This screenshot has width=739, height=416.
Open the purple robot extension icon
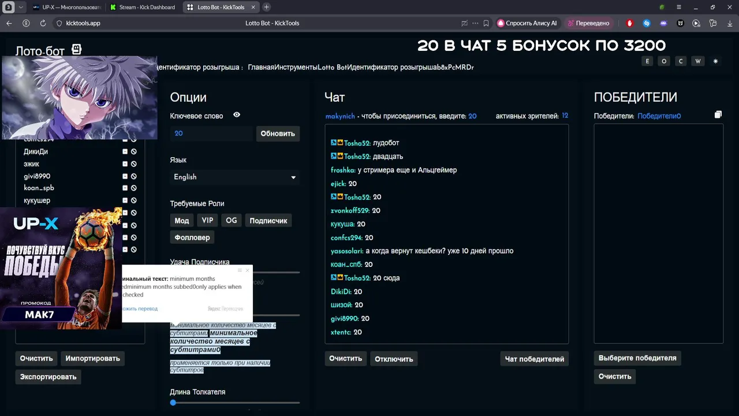663,23
